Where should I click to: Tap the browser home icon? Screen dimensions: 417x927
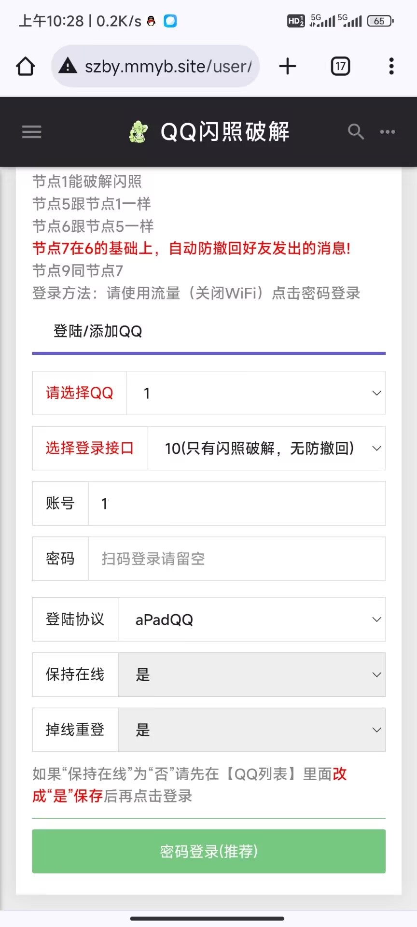(26, 67)
